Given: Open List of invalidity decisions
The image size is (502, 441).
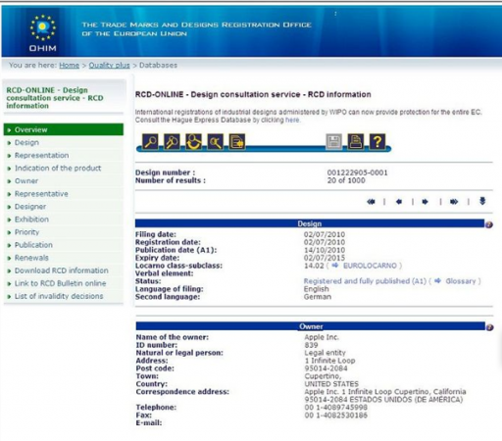Looking at the screenshot, I should [59, 296].
